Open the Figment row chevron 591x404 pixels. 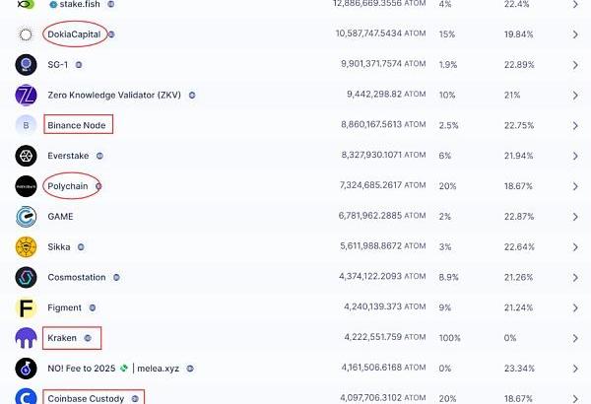tap(575, 308)
